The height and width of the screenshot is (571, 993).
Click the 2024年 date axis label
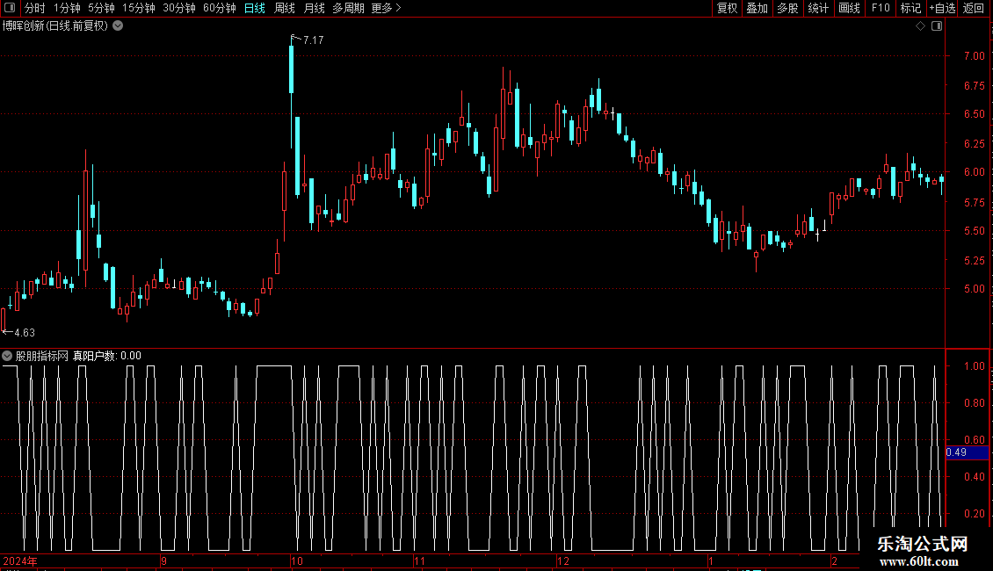20,560
